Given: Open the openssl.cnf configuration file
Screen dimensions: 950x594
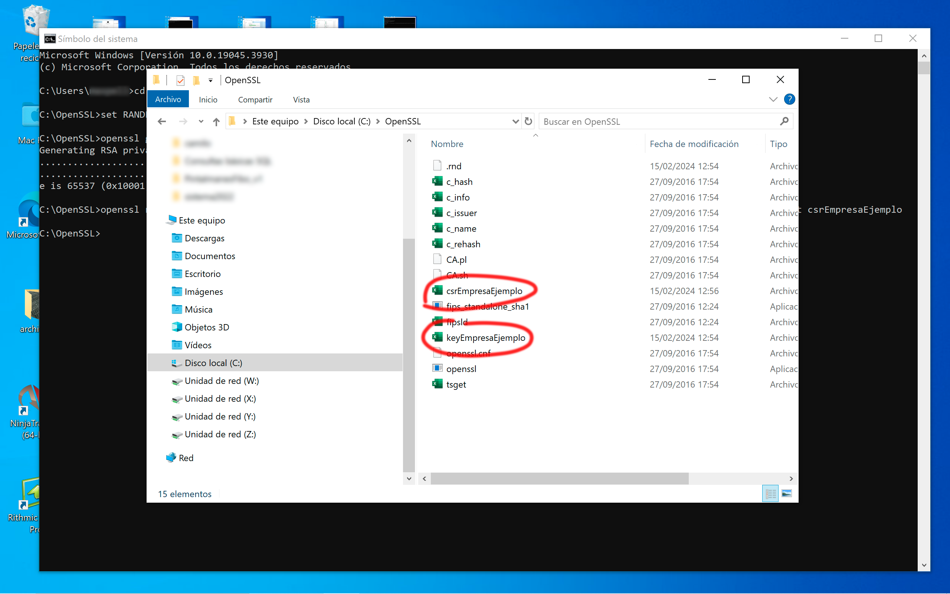Looking at the screenshot, I should [468, 353].
